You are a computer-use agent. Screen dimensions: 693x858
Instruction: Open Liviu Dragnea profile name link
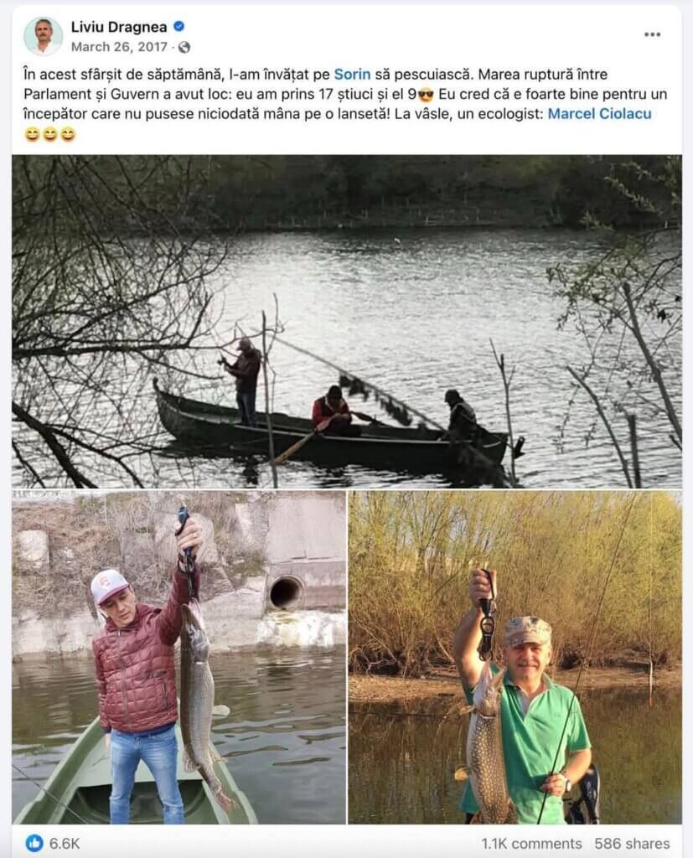click(119, 26)
